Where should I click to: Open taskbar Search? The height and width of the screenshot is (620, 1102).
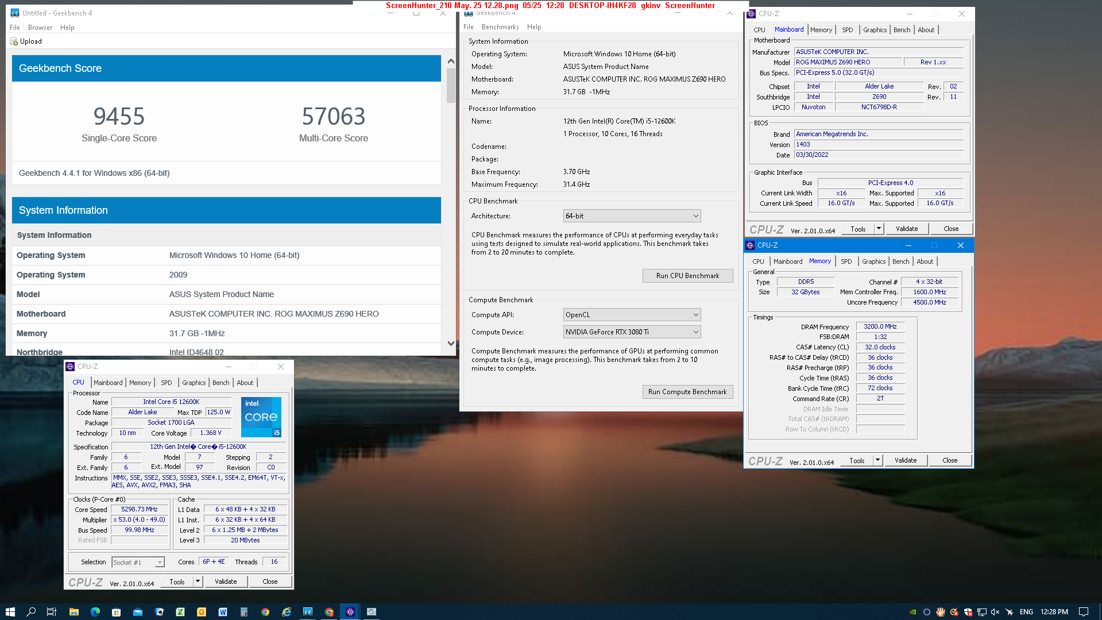[x=31, y=612]
